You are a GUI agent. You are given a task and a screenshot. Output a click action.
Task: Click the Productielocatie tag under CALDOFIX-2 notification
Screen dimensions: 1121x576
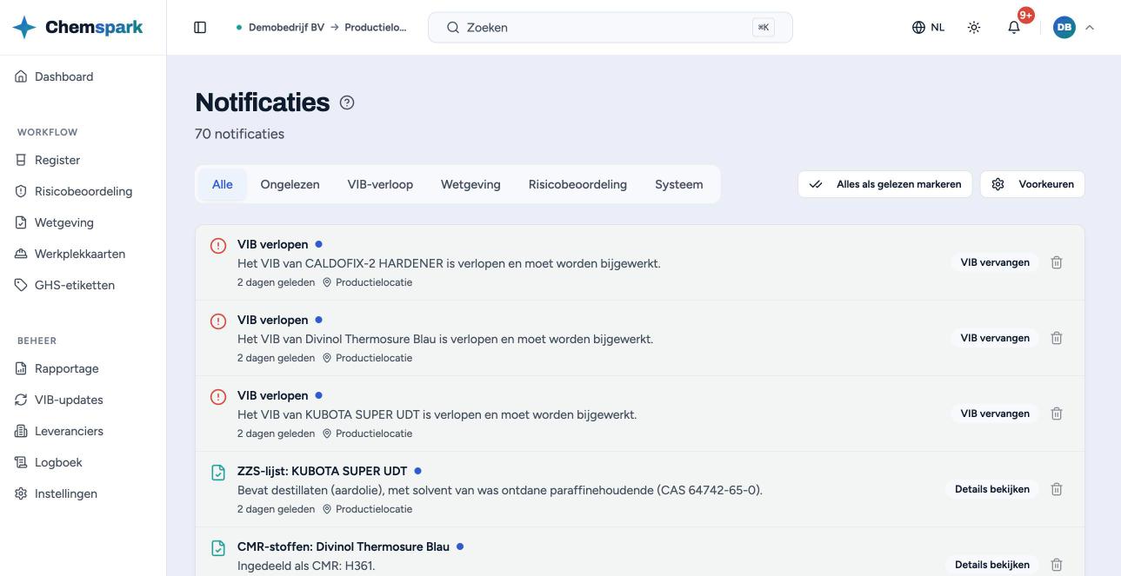[x=367, y=282]
